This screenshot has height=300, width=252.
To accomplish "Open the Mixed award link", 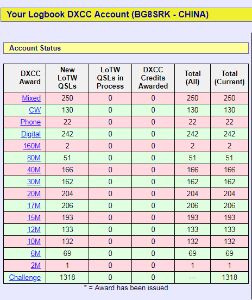I will [31, 98].
